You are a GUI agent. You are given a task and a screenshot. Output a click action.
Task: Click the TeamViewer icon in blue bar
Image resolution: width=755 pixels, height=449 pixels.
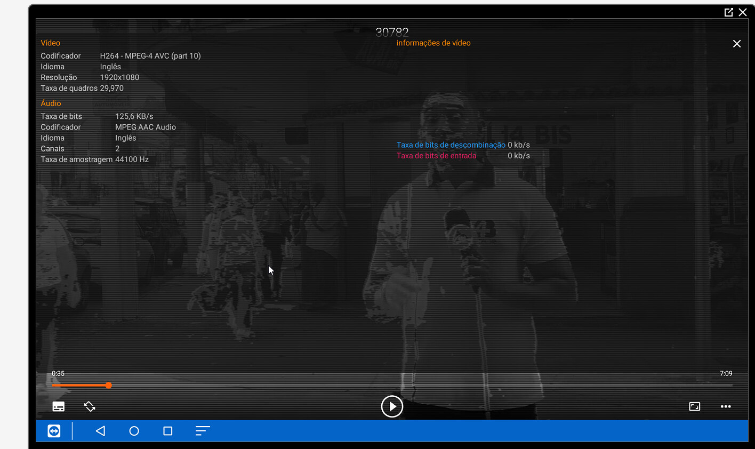coord(54,431)
